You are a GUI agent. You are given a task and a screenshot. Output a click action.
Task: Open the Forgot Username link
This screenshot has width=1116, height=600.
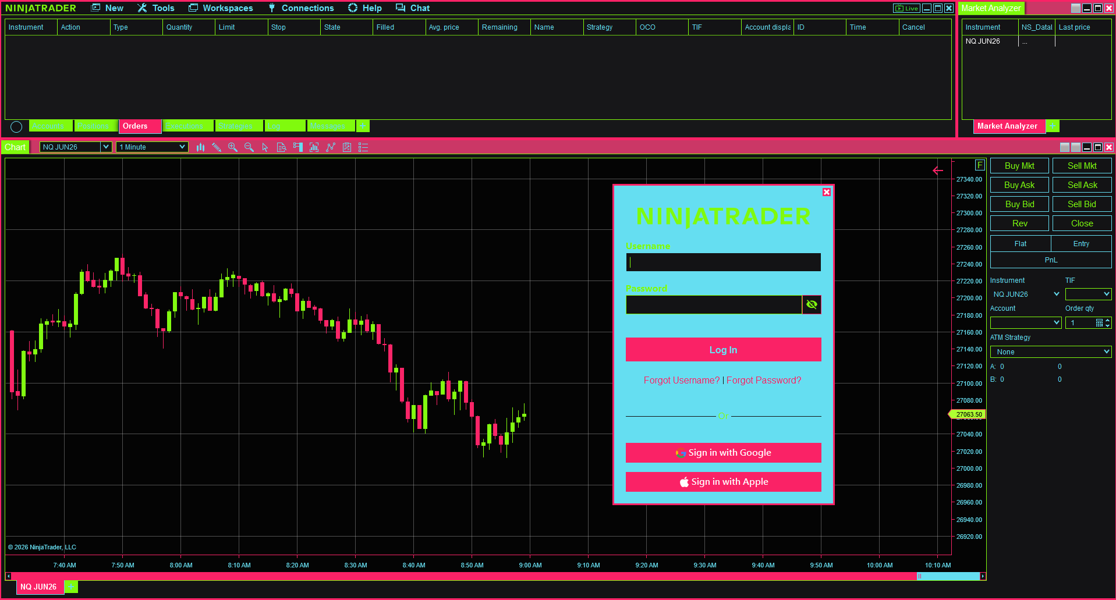click(682, 380)
